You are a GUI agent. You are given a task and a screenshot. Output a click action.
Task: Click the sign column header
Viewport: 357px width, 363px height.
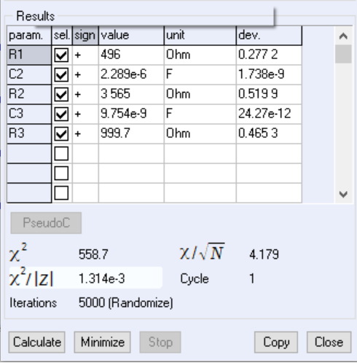(85, 36)
